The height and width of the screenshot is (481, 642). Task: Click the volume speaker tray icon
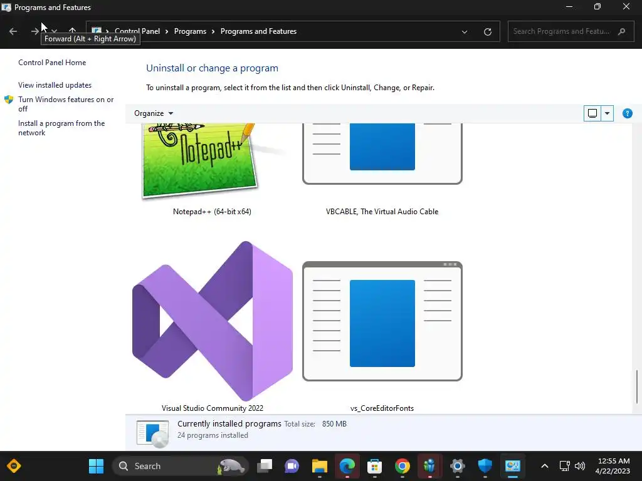click(x=580, y=466)
